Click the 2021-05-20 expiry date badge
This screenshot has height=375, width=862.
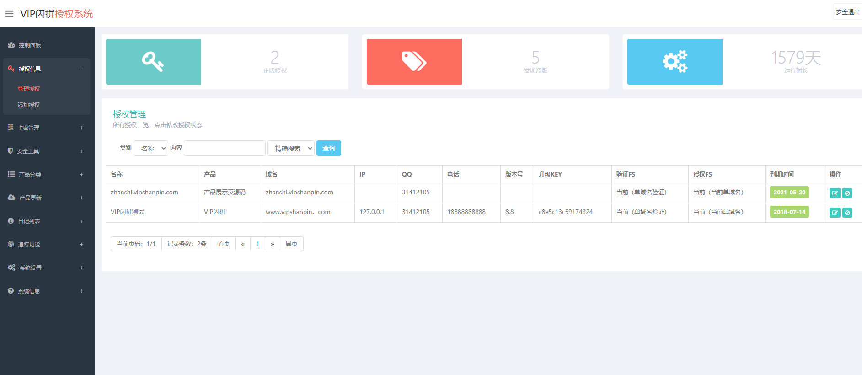point(789,192)
